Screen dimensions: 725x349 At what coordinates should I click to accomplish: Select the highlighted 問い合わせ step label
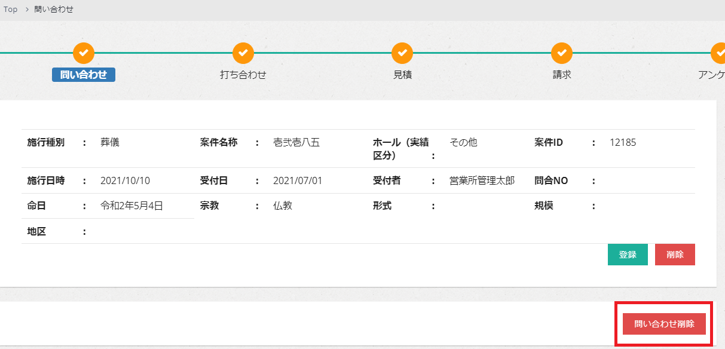pyautogui.click(x=84, y=75)
